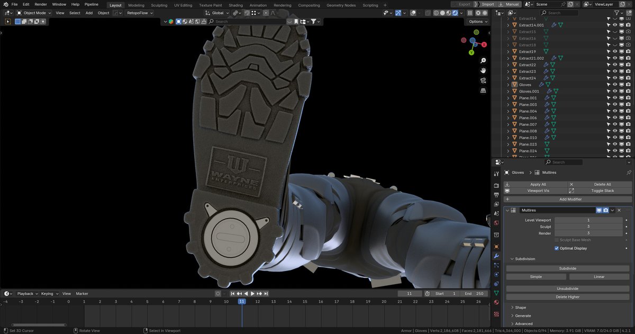Open the Physics properties tab icon
Viewport: 635px width, 334px height.
(x=496, y=274)
